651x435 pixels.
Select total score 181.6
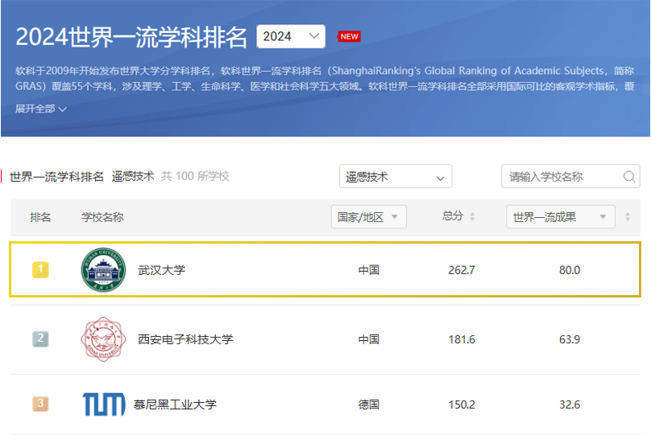(x=462, y=339)
